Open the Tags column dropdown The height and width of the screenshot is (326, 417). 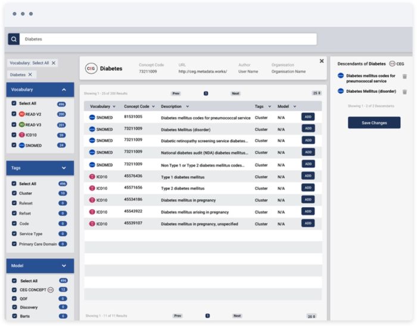pyautogui.click(x=269, y=106)
